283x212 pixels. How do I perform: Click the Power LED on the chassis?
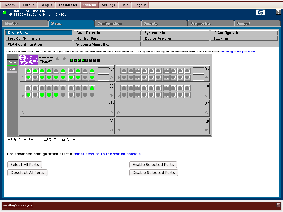point(12,65)
